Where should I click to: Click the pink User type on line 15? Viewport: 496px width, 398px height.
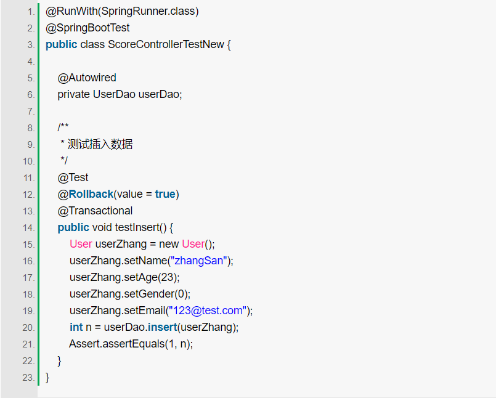81,244
